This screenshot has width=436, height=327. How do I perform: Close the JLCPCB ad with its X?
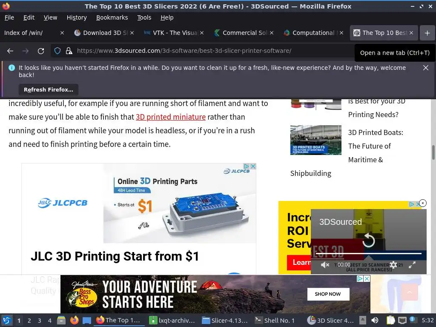(x=253, y=166)
